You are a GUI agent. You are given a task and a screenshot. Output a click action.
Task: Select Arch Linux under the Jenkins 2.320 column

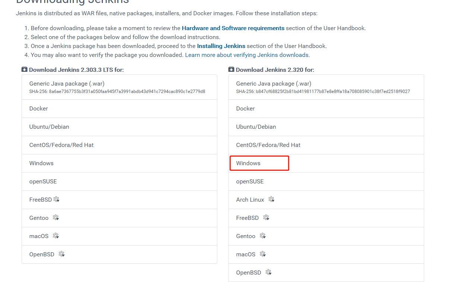pos(326,200)
